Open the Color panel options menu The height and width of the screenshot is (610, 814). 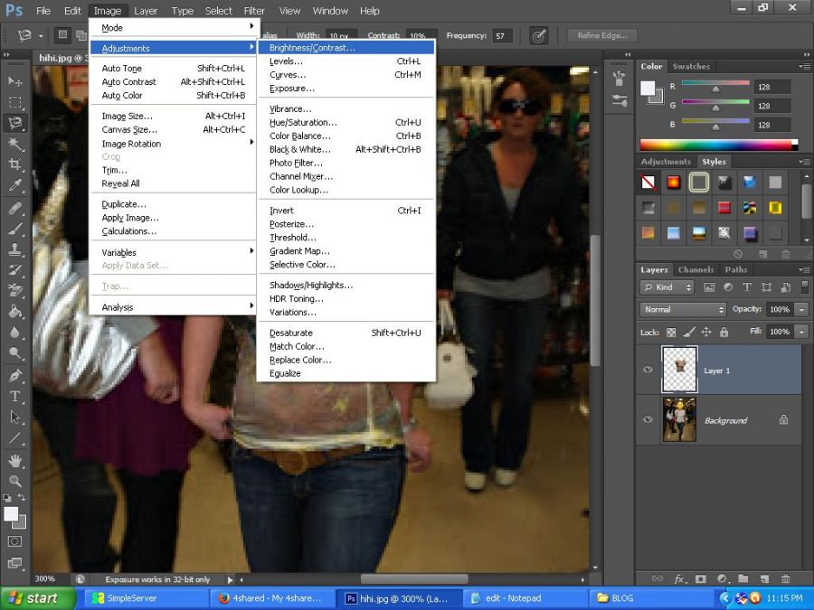tap(804, 66)
